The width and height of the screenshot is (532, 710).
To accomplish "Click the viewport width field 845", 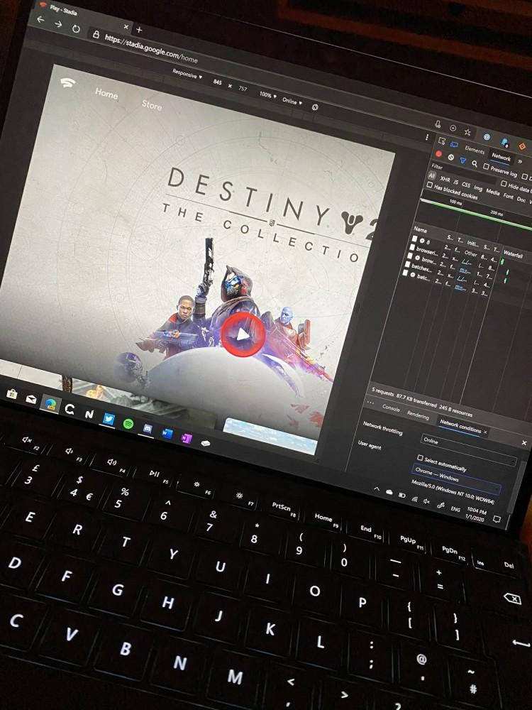I will [218, 82].
